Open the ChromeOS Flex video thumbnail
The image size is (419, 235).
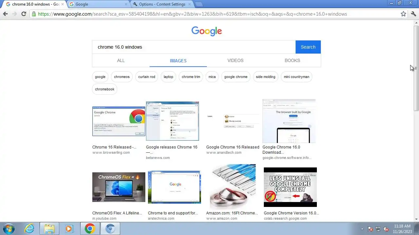(119, 187)
